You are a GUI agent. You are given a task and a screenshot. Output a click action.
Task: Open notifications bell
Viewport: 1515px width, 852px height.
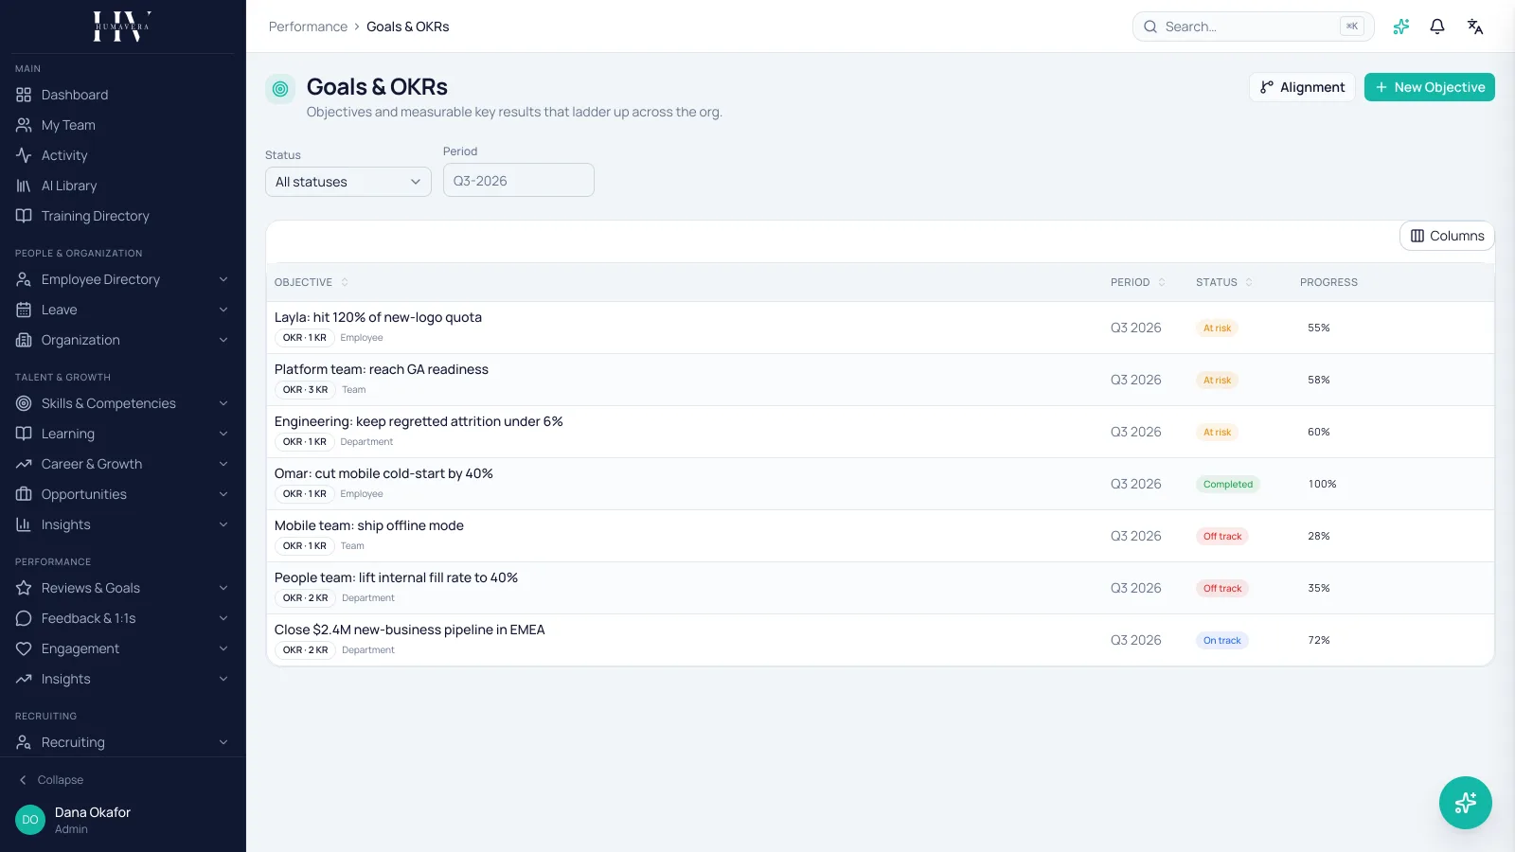coord(1437,27)
